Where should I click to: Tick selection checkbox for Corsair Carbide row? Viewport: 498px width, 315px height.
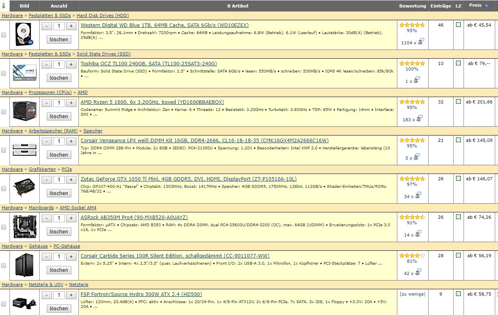[x=4, y=265]
